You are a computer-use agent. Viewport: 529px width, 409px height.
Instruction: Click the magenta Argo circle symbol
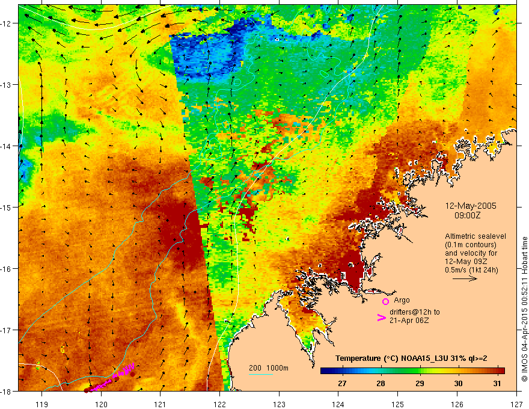pyautogui.click(x=385, y=301)
